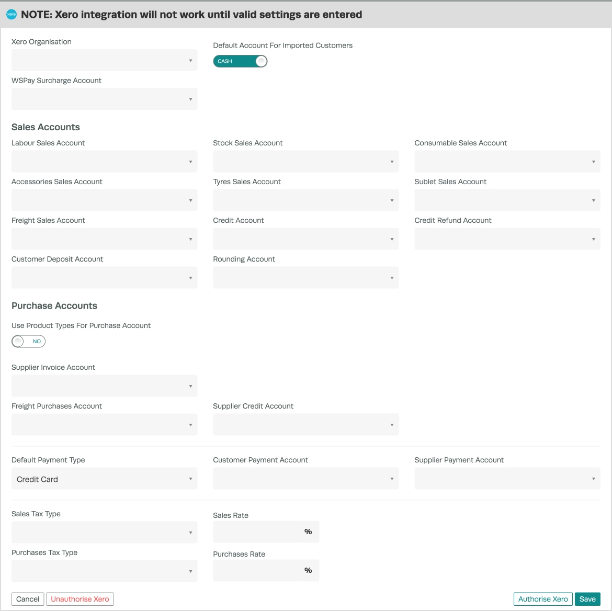The image size is (612, 611).
Task: Expand the Sublet Sales Account dropdown
Action: pos(507,200)
